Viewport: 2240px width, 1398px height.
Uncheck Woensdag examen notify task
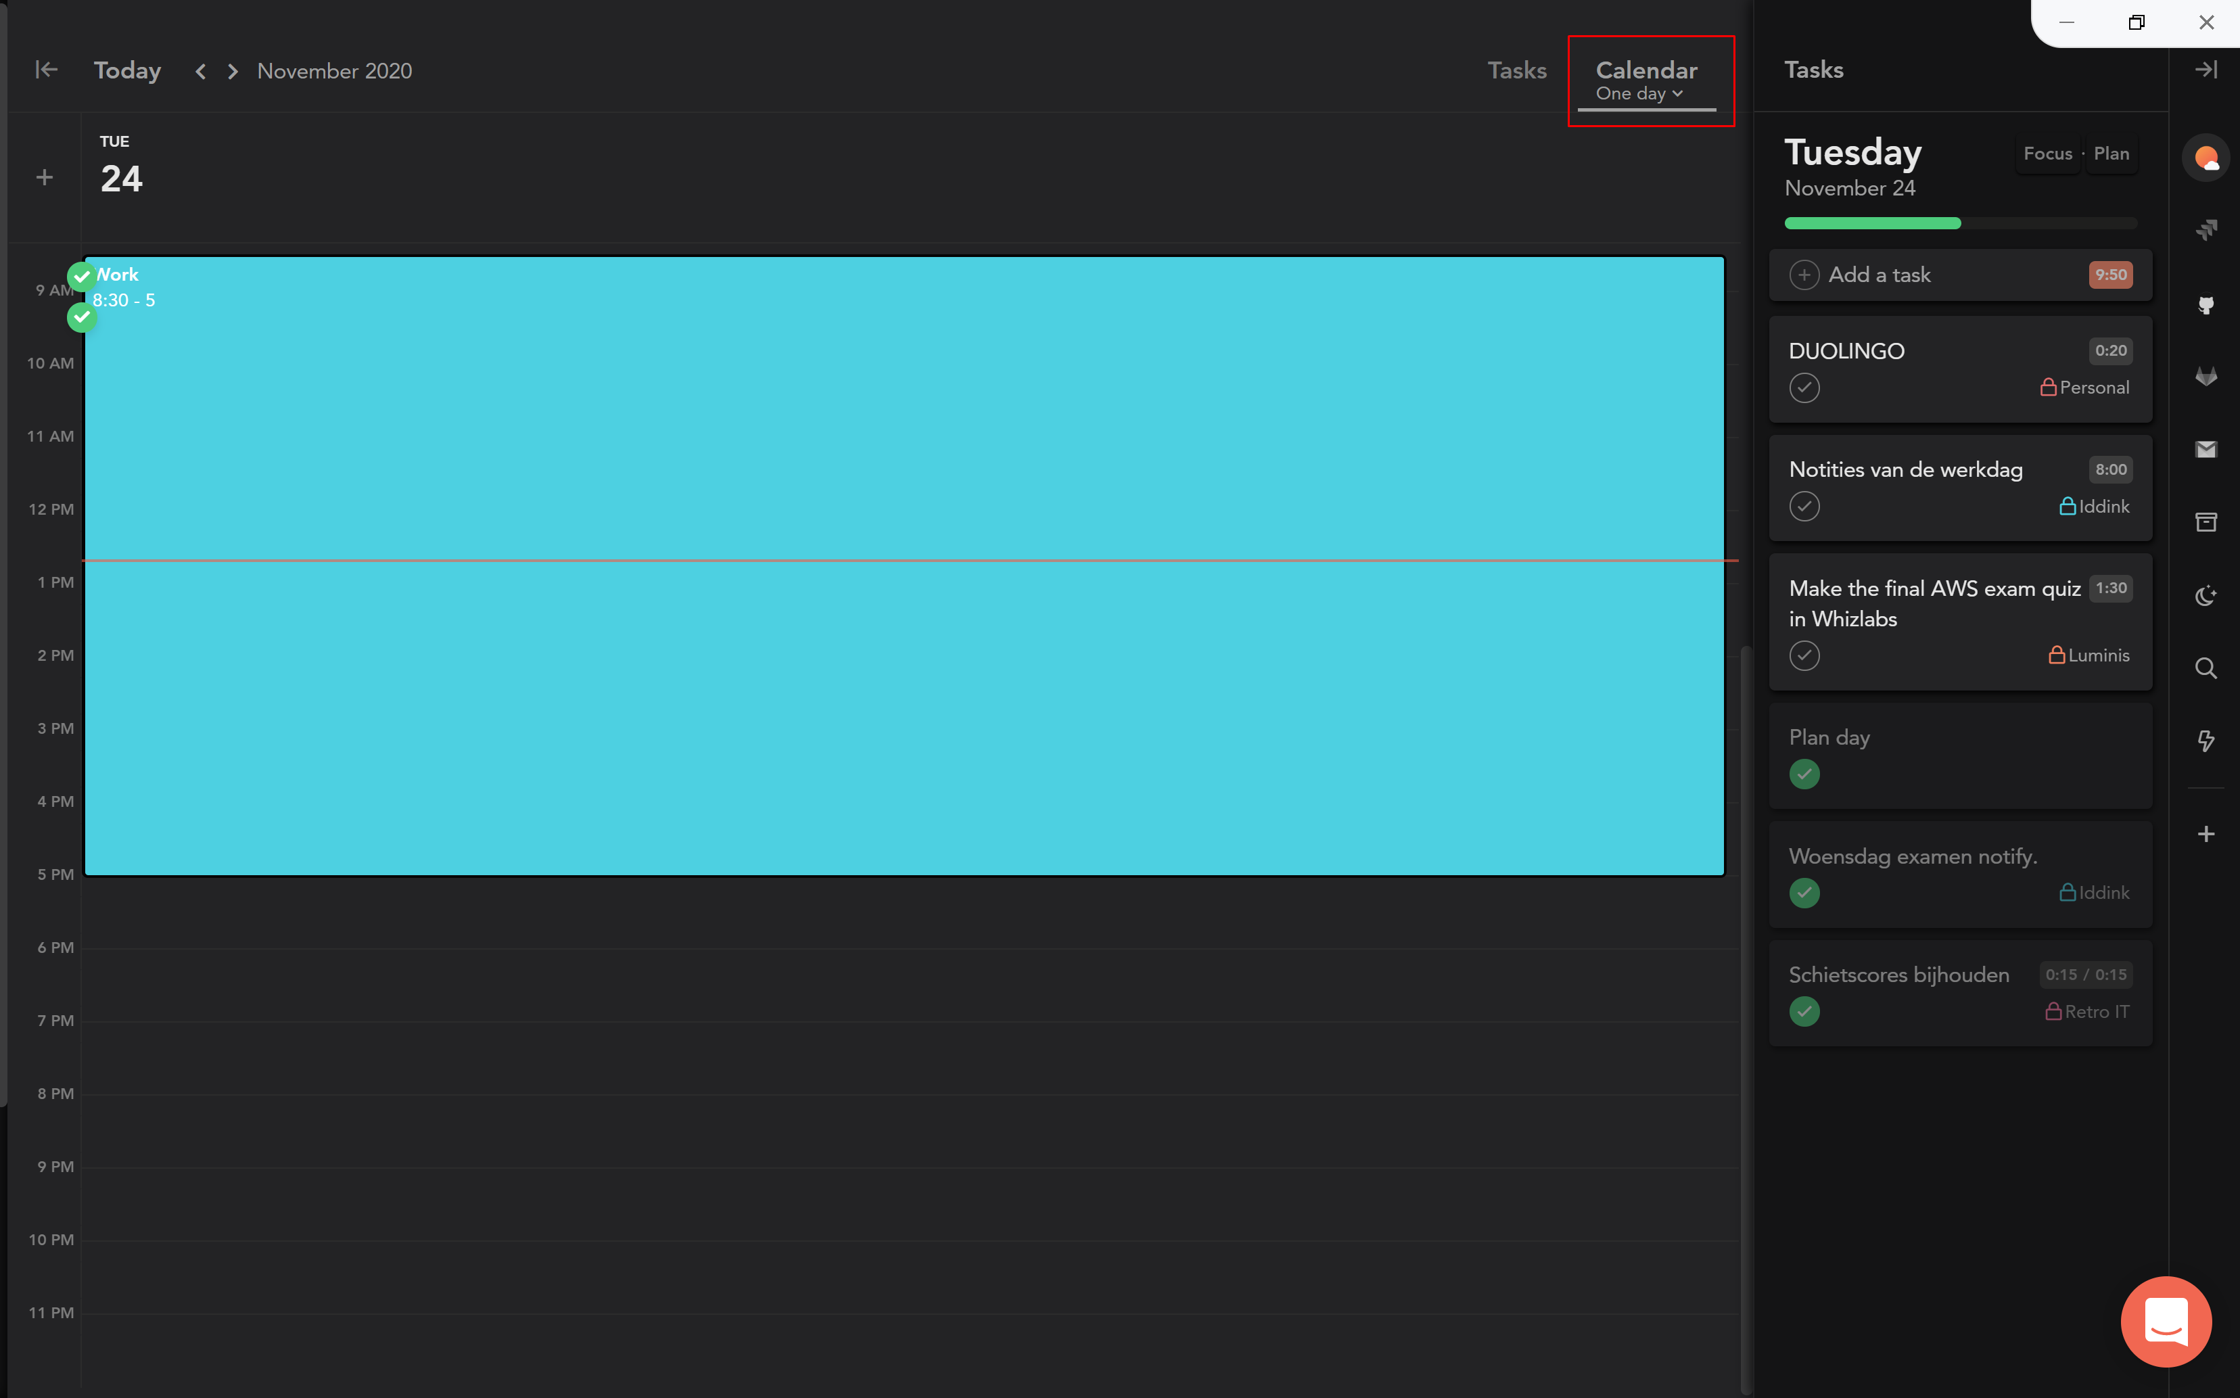pos(1804,893)
